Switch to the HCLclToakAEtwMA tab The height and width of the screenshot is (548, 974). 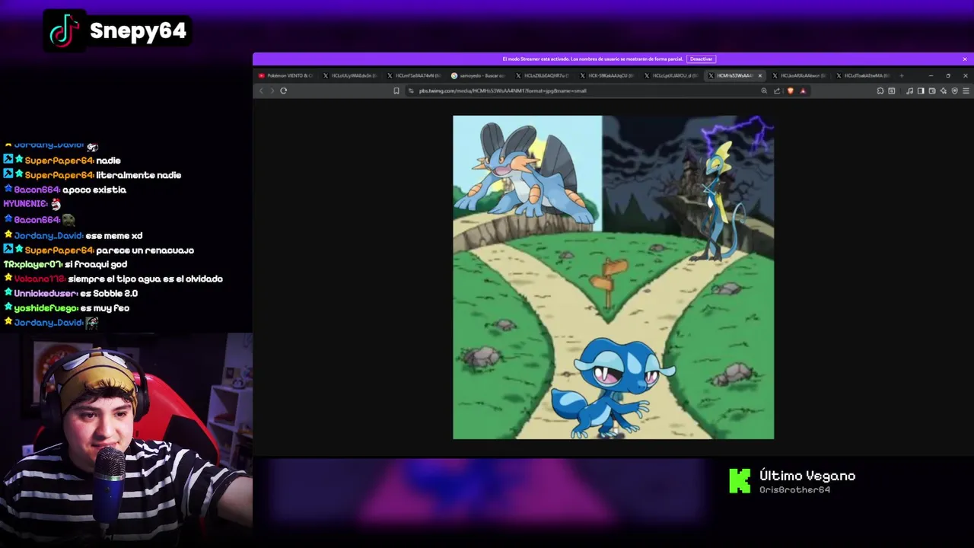pyautogui.click(x=863, y=75)
